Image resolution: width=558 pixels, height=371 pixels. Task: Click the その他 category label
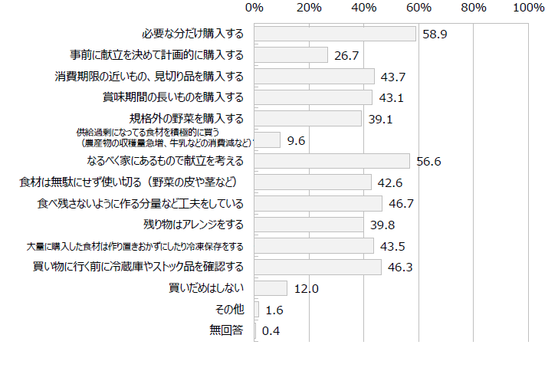[230, 309]
